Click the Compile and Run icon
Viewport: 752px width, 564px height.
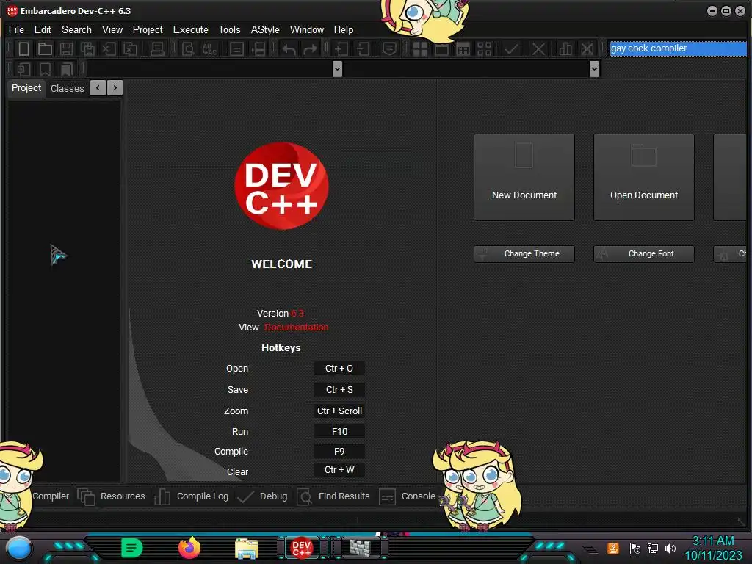(x=463, y=49)
